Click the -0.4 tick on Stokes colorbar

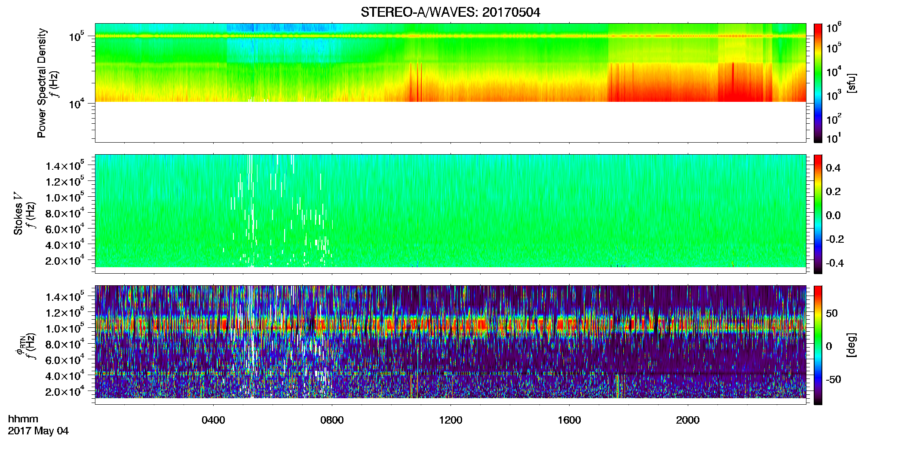tap(835, 263)
